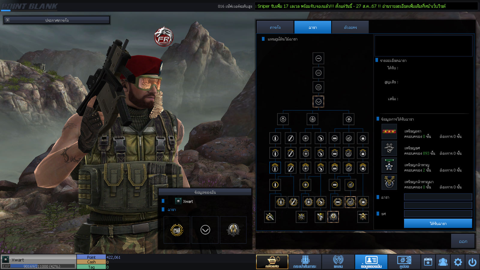Open the settings gear
Screen dimensions: 480x270
point(458,262)
